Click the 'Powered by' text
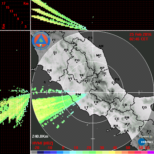The height and width of the screenshot is (154, 154). click(146, 136)
